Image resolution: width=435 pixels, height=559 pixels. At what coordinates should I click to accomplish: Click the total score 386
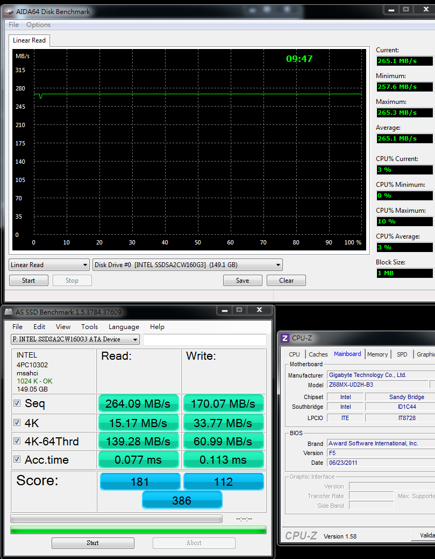pyautogui.click(x=182, y=500)
